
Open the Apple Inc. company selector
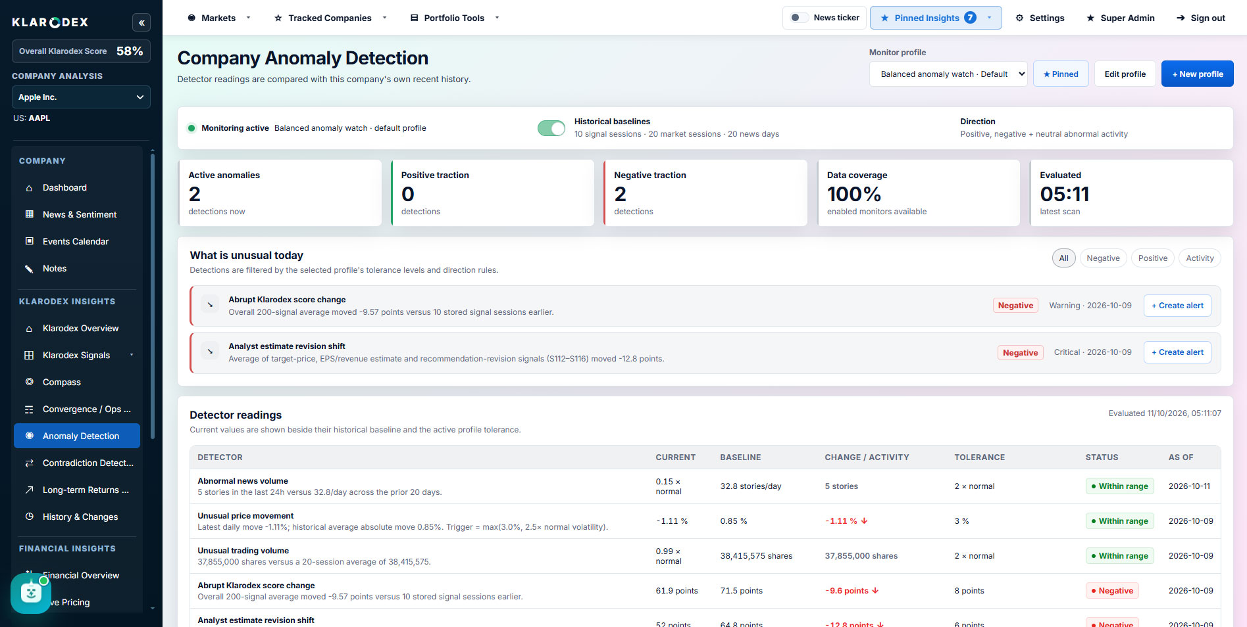click(x=81, y=97)
